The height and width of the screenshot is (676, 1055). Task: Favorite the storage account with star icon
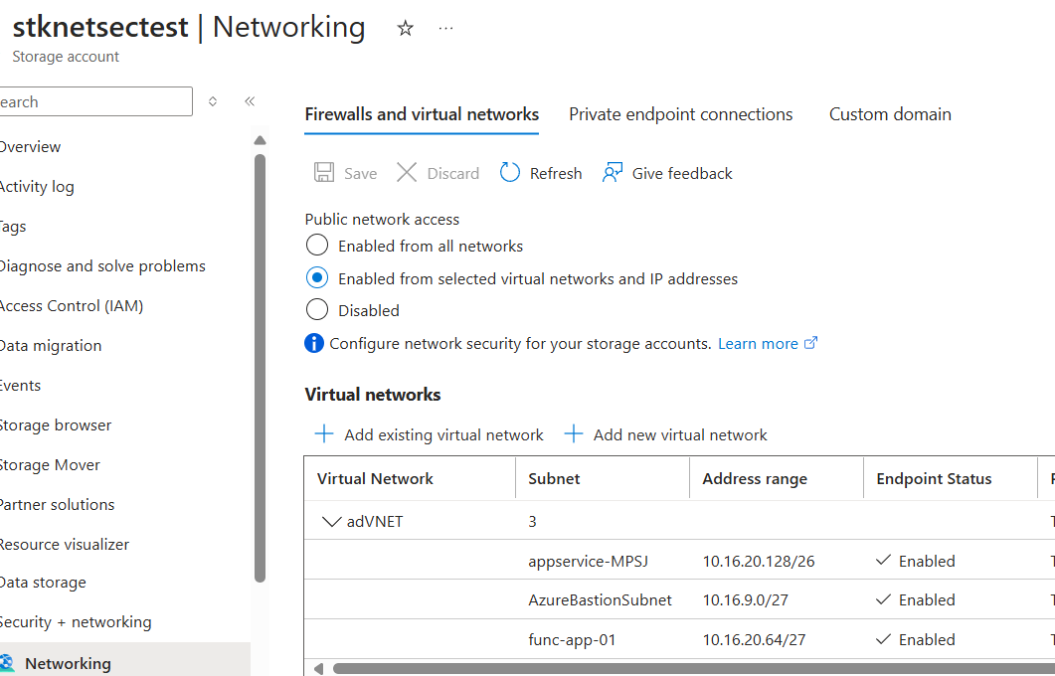pos(405,28)
